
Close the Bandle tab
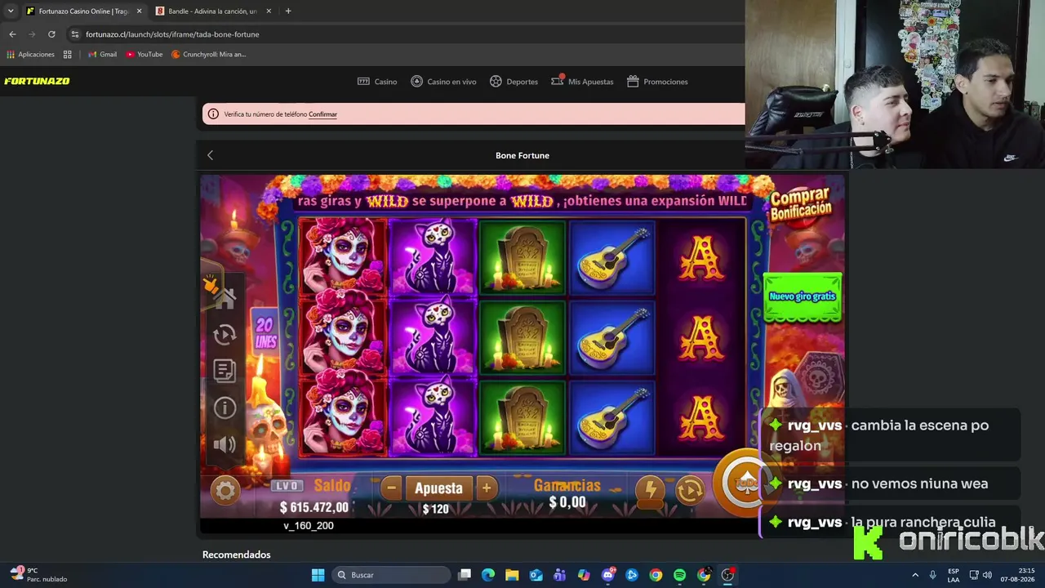[x=269, y=11]
